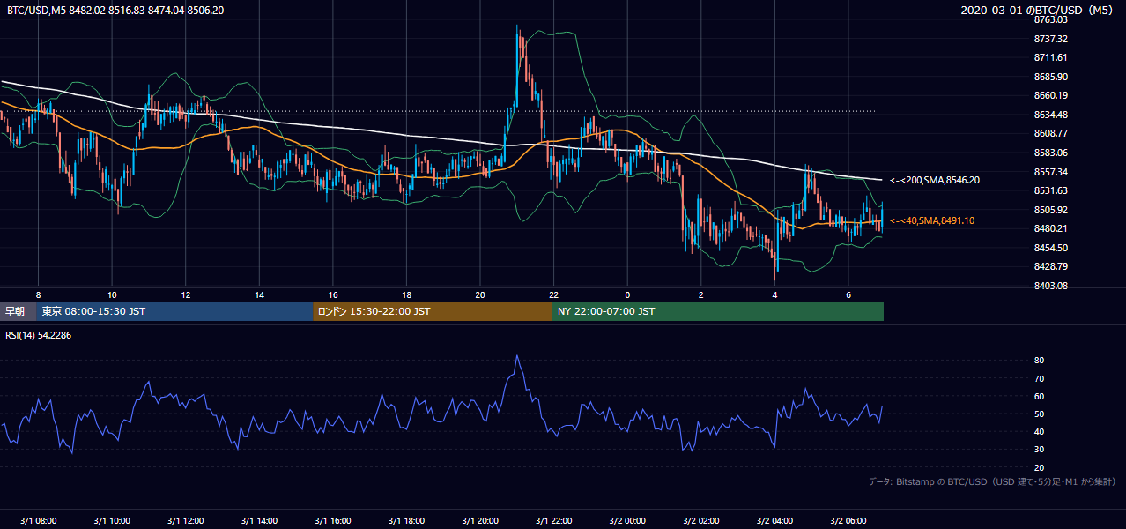Click the Bitstamp data source credit text
1126x529 pixels.
[x=992, y=481]
